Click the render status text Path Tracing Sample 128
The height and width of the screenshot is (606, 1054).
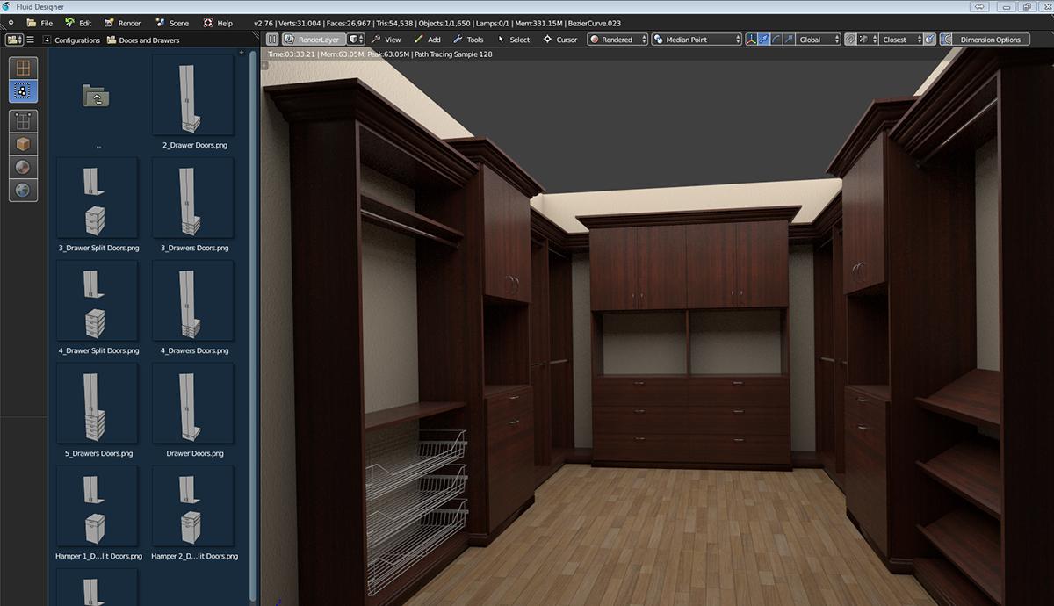point(453,54)
